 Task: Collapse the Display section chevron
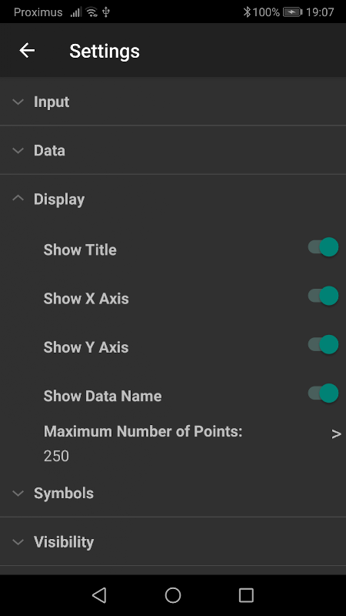click(x=18, y=199)
